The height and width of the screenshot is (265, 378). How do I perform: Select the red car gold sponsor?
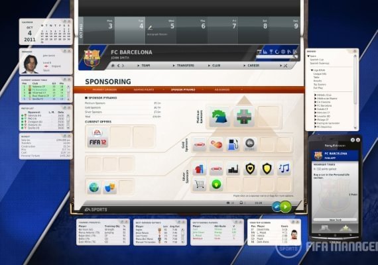tap(200, 144)
